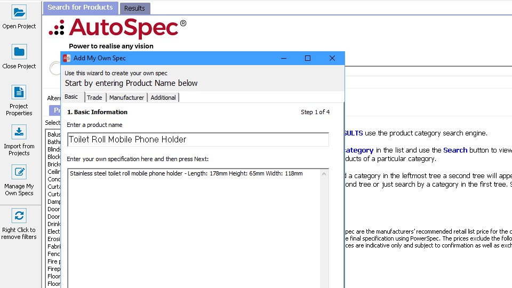Select the 'Erosi' row in the category list
The width and height of the screenshot is (512, 288).
pyautogui.click(x=54, y=239)
